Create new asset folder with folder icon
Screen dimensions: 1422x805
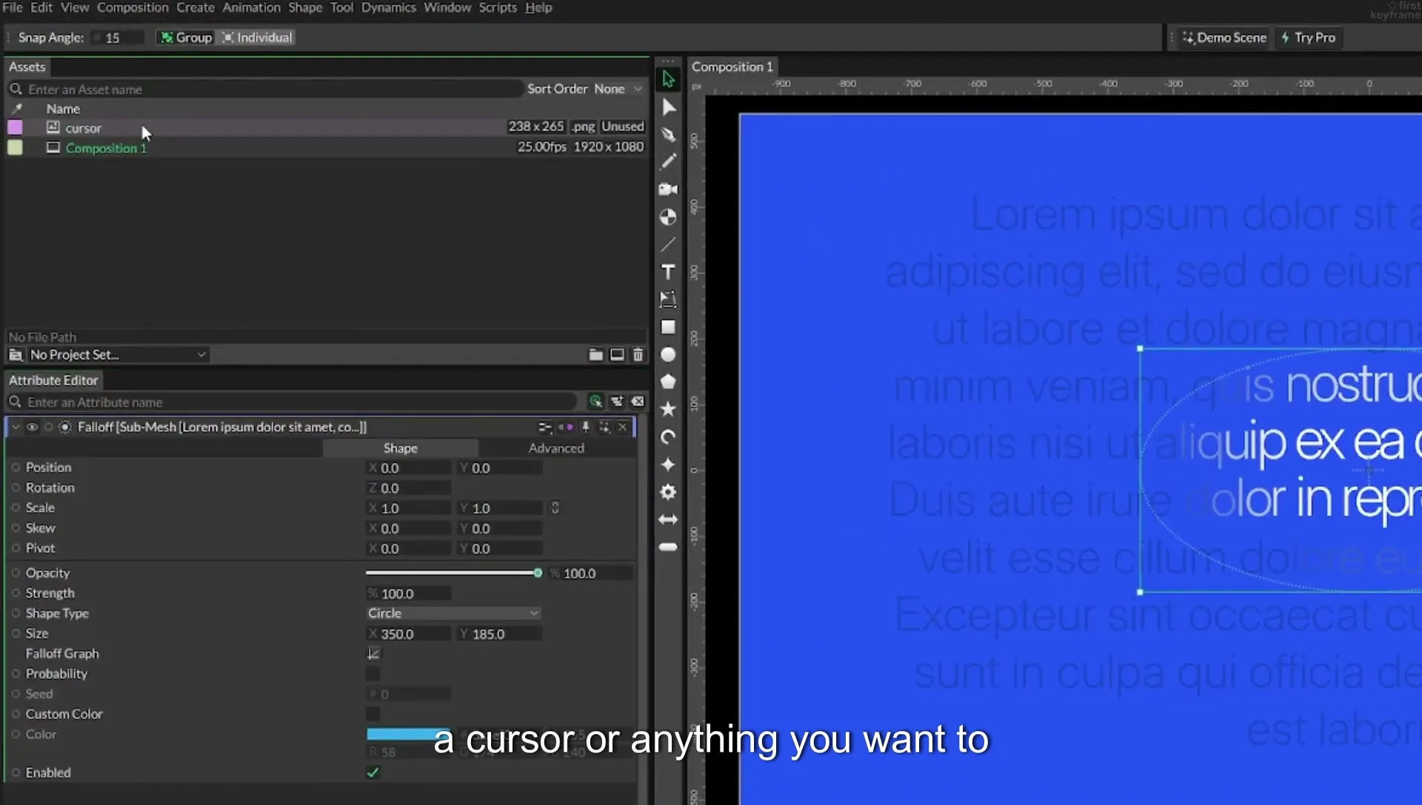coord(595,355)
